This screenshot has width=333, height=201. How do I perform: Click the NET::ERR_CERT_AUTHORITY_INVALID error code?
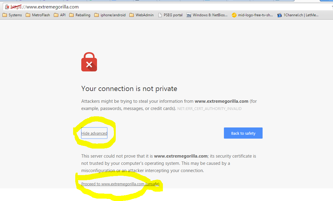[209, 109]
